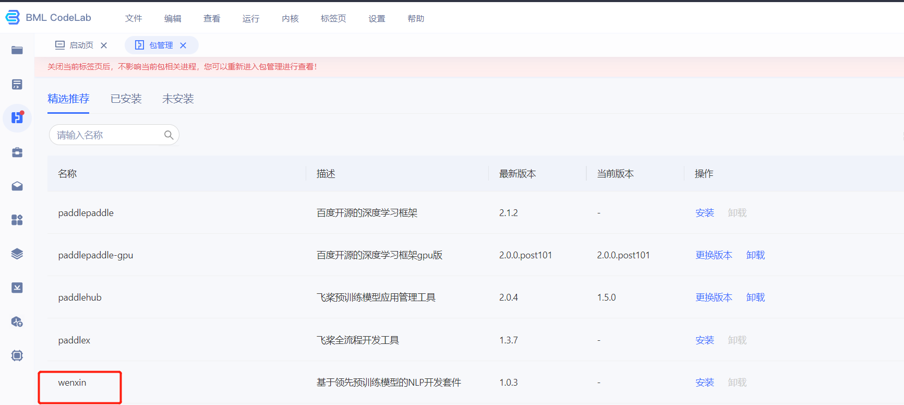This screenshot has height=405, width=904.
Task: Select the paddlepaddle name cell
Action: (x=86, y=213)
